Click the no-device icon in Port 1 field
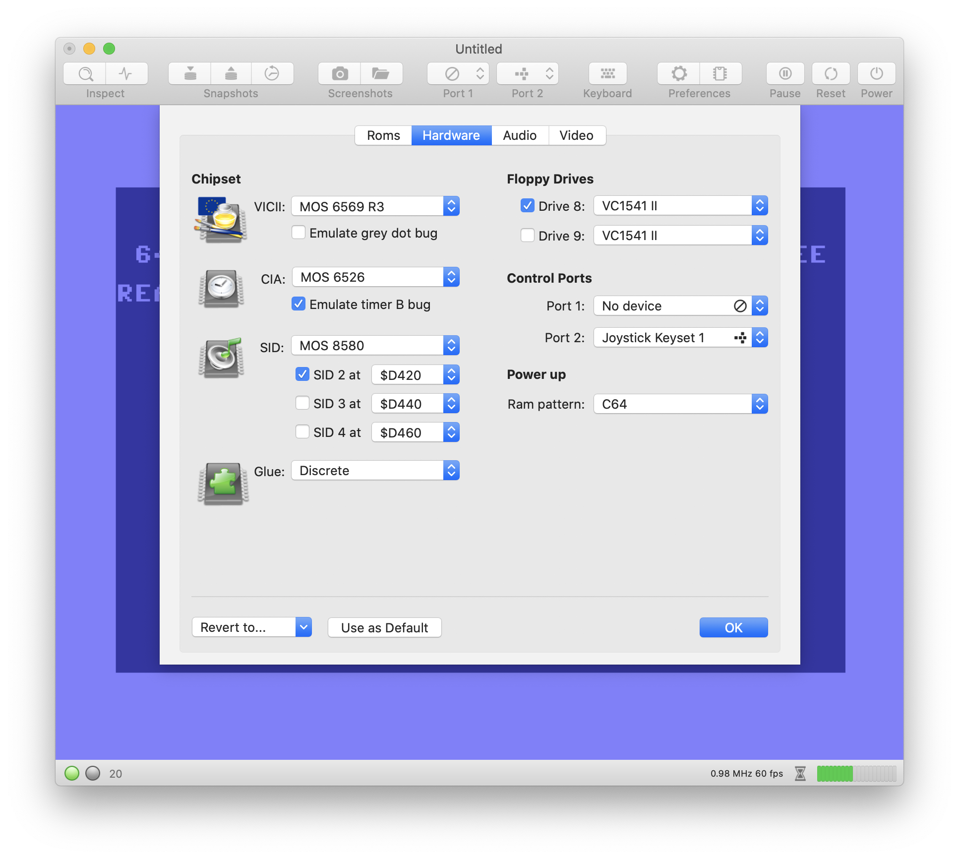The image size is (959, 859). pyautogui.click(x=740, y=306)
